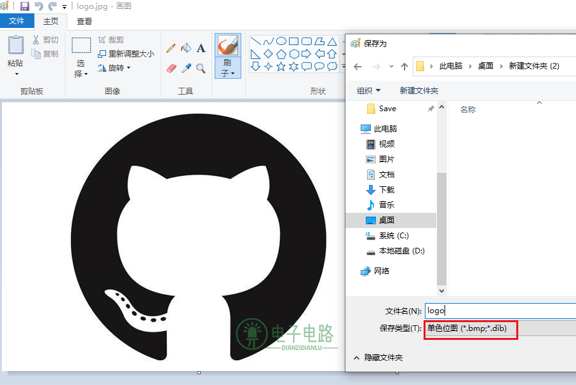
Task: Click Undo in quick access toolbar
Action: pos(39,6)
